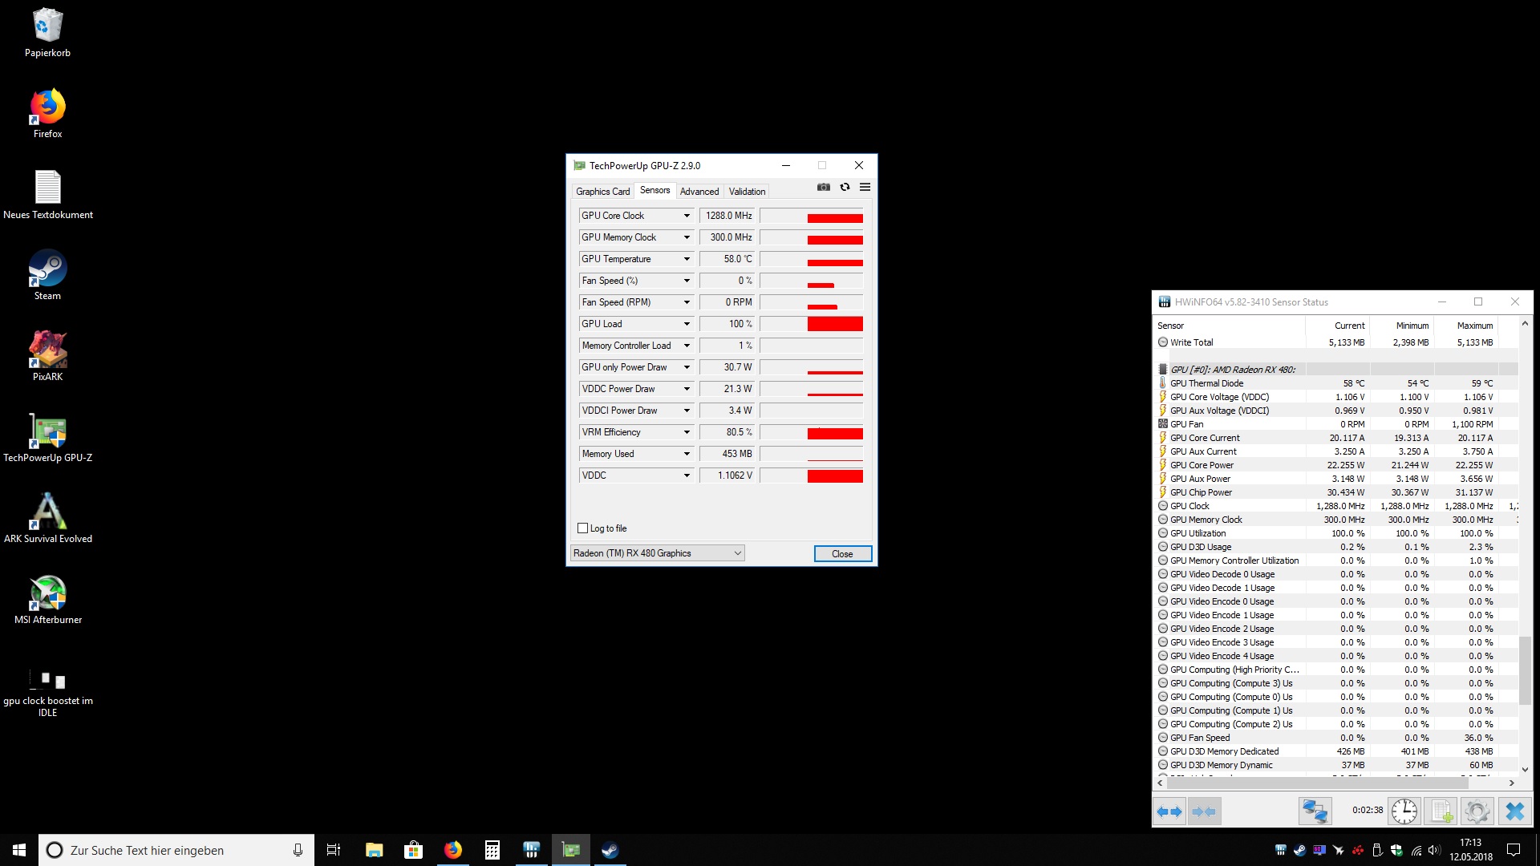
Task: Open the Validation tab
Action: point(747,192)
